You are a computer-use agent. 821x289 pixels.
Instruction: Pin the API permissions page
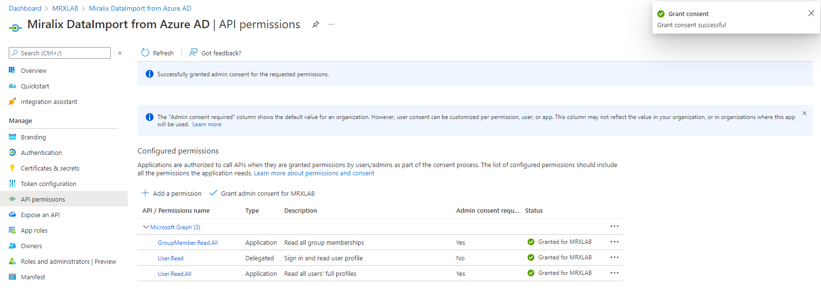point(316,24)
